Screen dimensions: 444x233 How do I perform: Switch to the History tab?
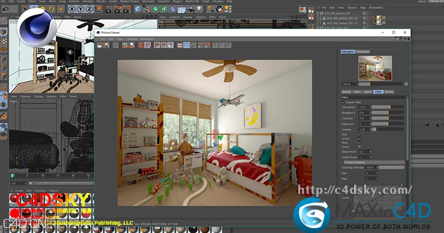point(346,92)
